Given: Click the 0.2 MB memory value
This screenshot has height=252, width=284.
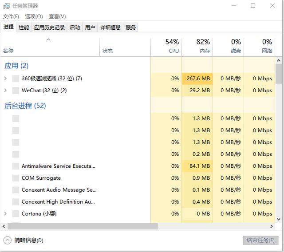Looking at the screenshot, I should click(201, 154).
